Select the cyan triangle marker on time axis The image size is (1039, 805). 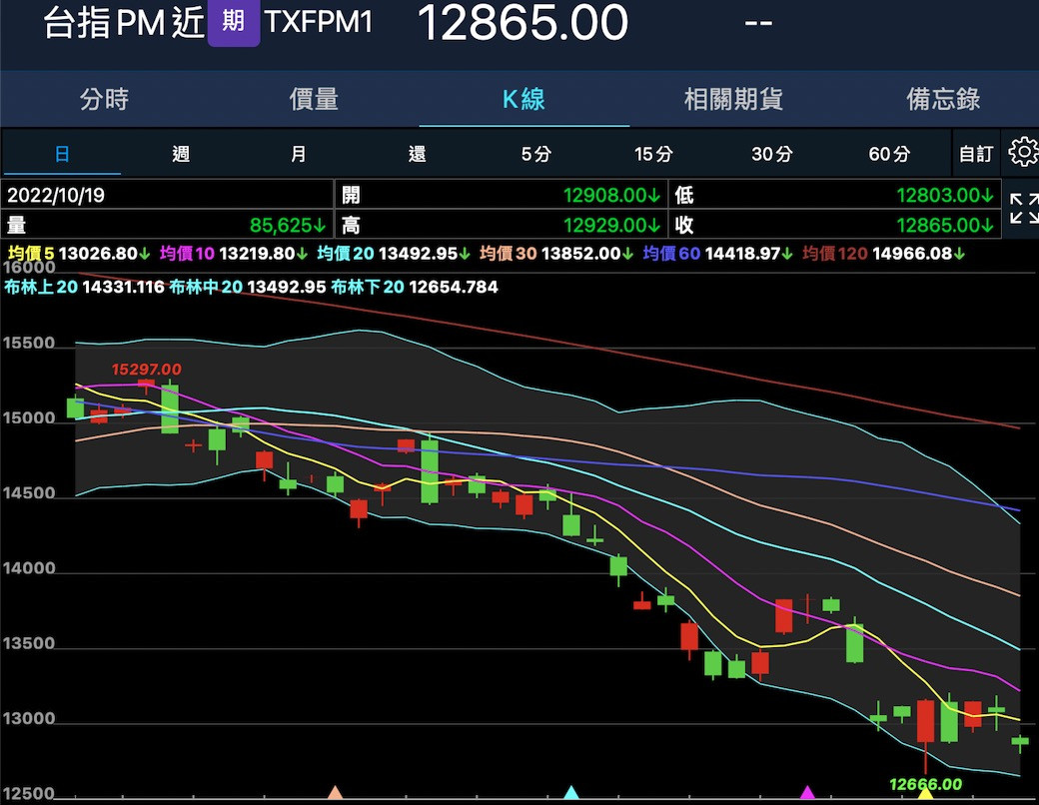(571, 793)
